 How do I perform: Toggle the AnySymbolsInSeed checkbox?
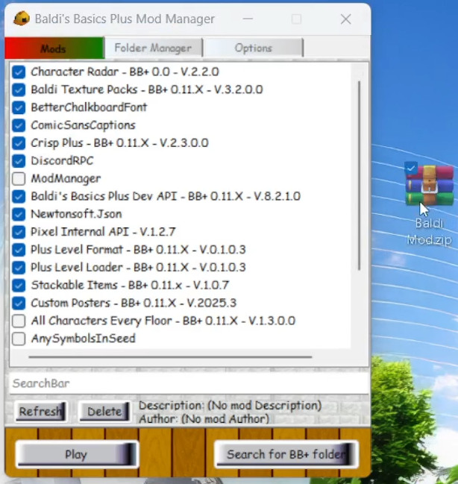pos(19,339)
